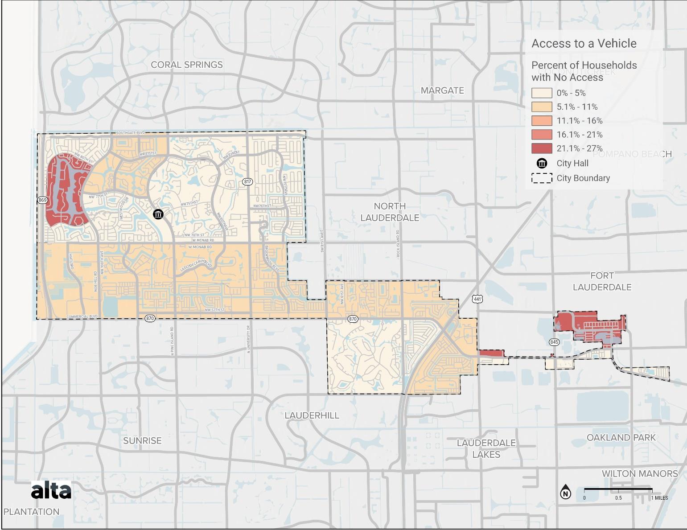Click the "5.1% - 11%" legend label
Viewport: 687px width, 530px height.
click(x=577, y=107)
